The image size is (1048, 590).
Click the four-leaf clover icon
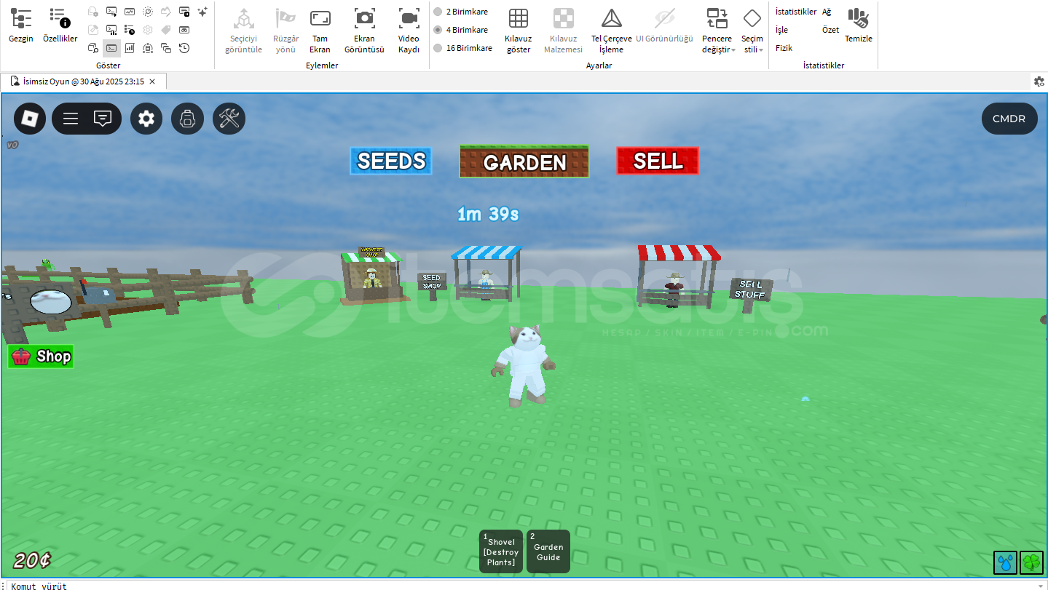click(1031, 562)
